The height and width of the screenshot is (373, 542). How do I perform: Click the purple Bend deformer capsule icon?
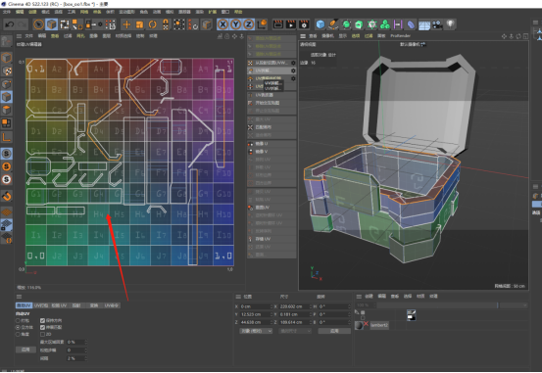(411, 24)
